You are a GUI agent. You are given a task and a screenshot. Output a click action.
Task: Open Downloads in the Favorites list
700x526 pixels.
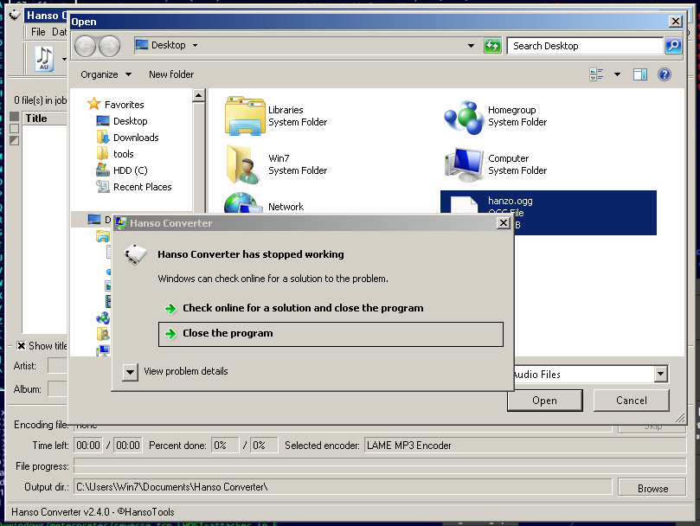[x=136, y=138]
